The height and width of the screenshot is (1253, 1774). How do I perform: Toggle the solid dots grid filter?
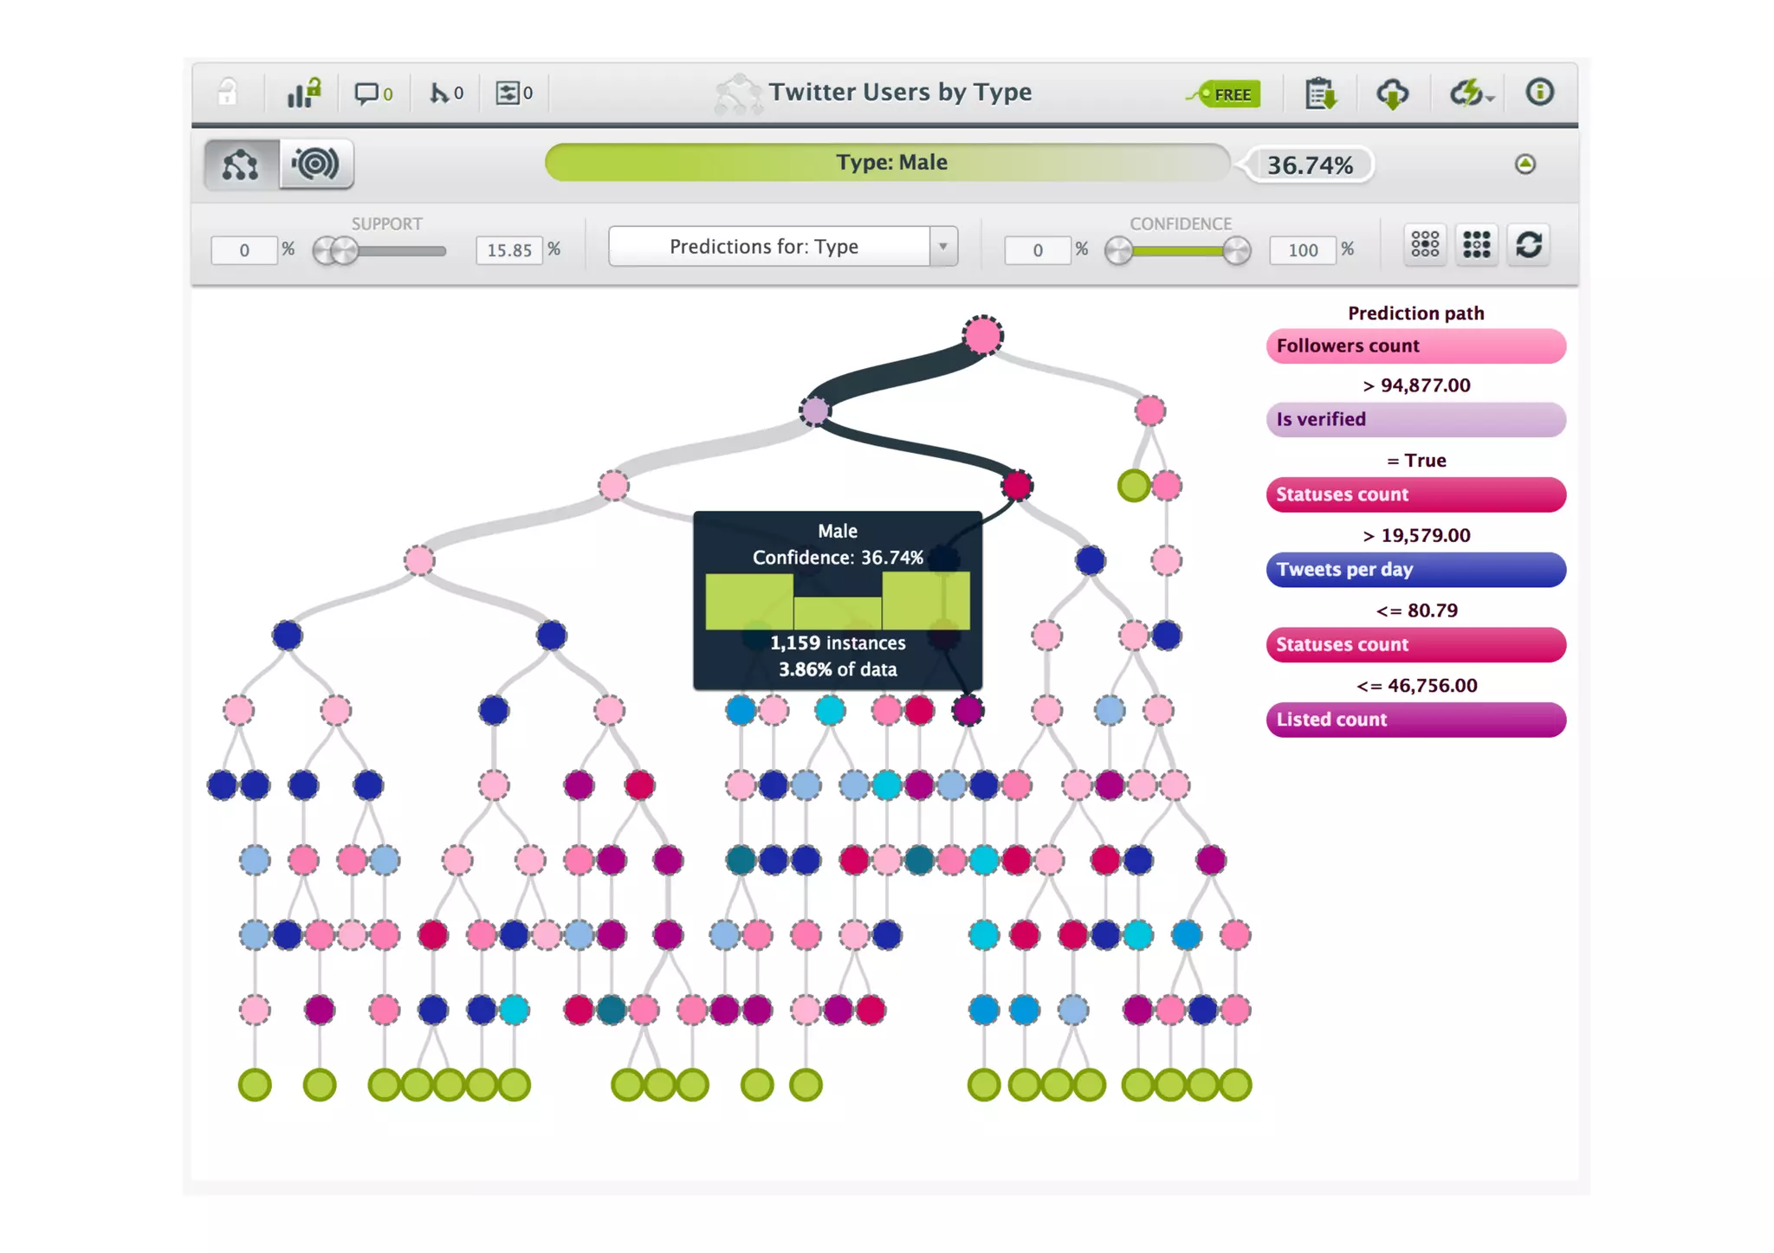[1477, 245]
